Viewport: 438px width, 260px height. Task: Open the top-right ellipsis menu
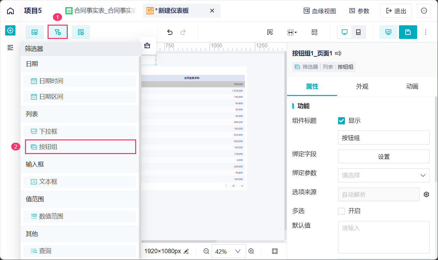point(424,11)
